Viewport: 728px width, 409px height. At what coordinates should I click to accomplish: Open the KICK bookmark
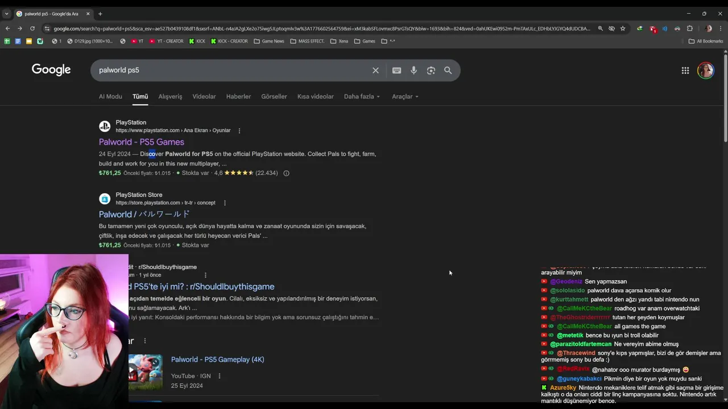[197, 41]
